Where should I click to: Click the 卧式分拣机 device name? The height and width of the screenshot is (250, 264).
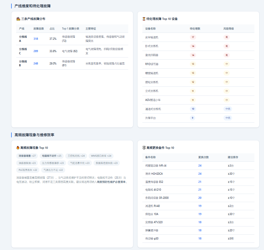pyautogui.click(x=152, y=46)
